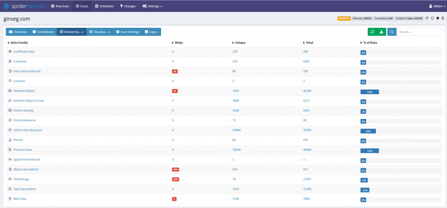Image resolution: width=447 pixels, height=208 pixels.
Task: Switch to the Correlations tab
Action: tap(43, 32)
